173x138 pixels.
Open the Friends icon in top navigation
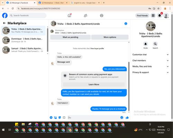click(85, 16)
